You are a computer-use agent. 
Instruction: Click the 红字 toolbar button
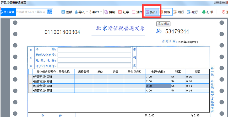tap(124, 12)
